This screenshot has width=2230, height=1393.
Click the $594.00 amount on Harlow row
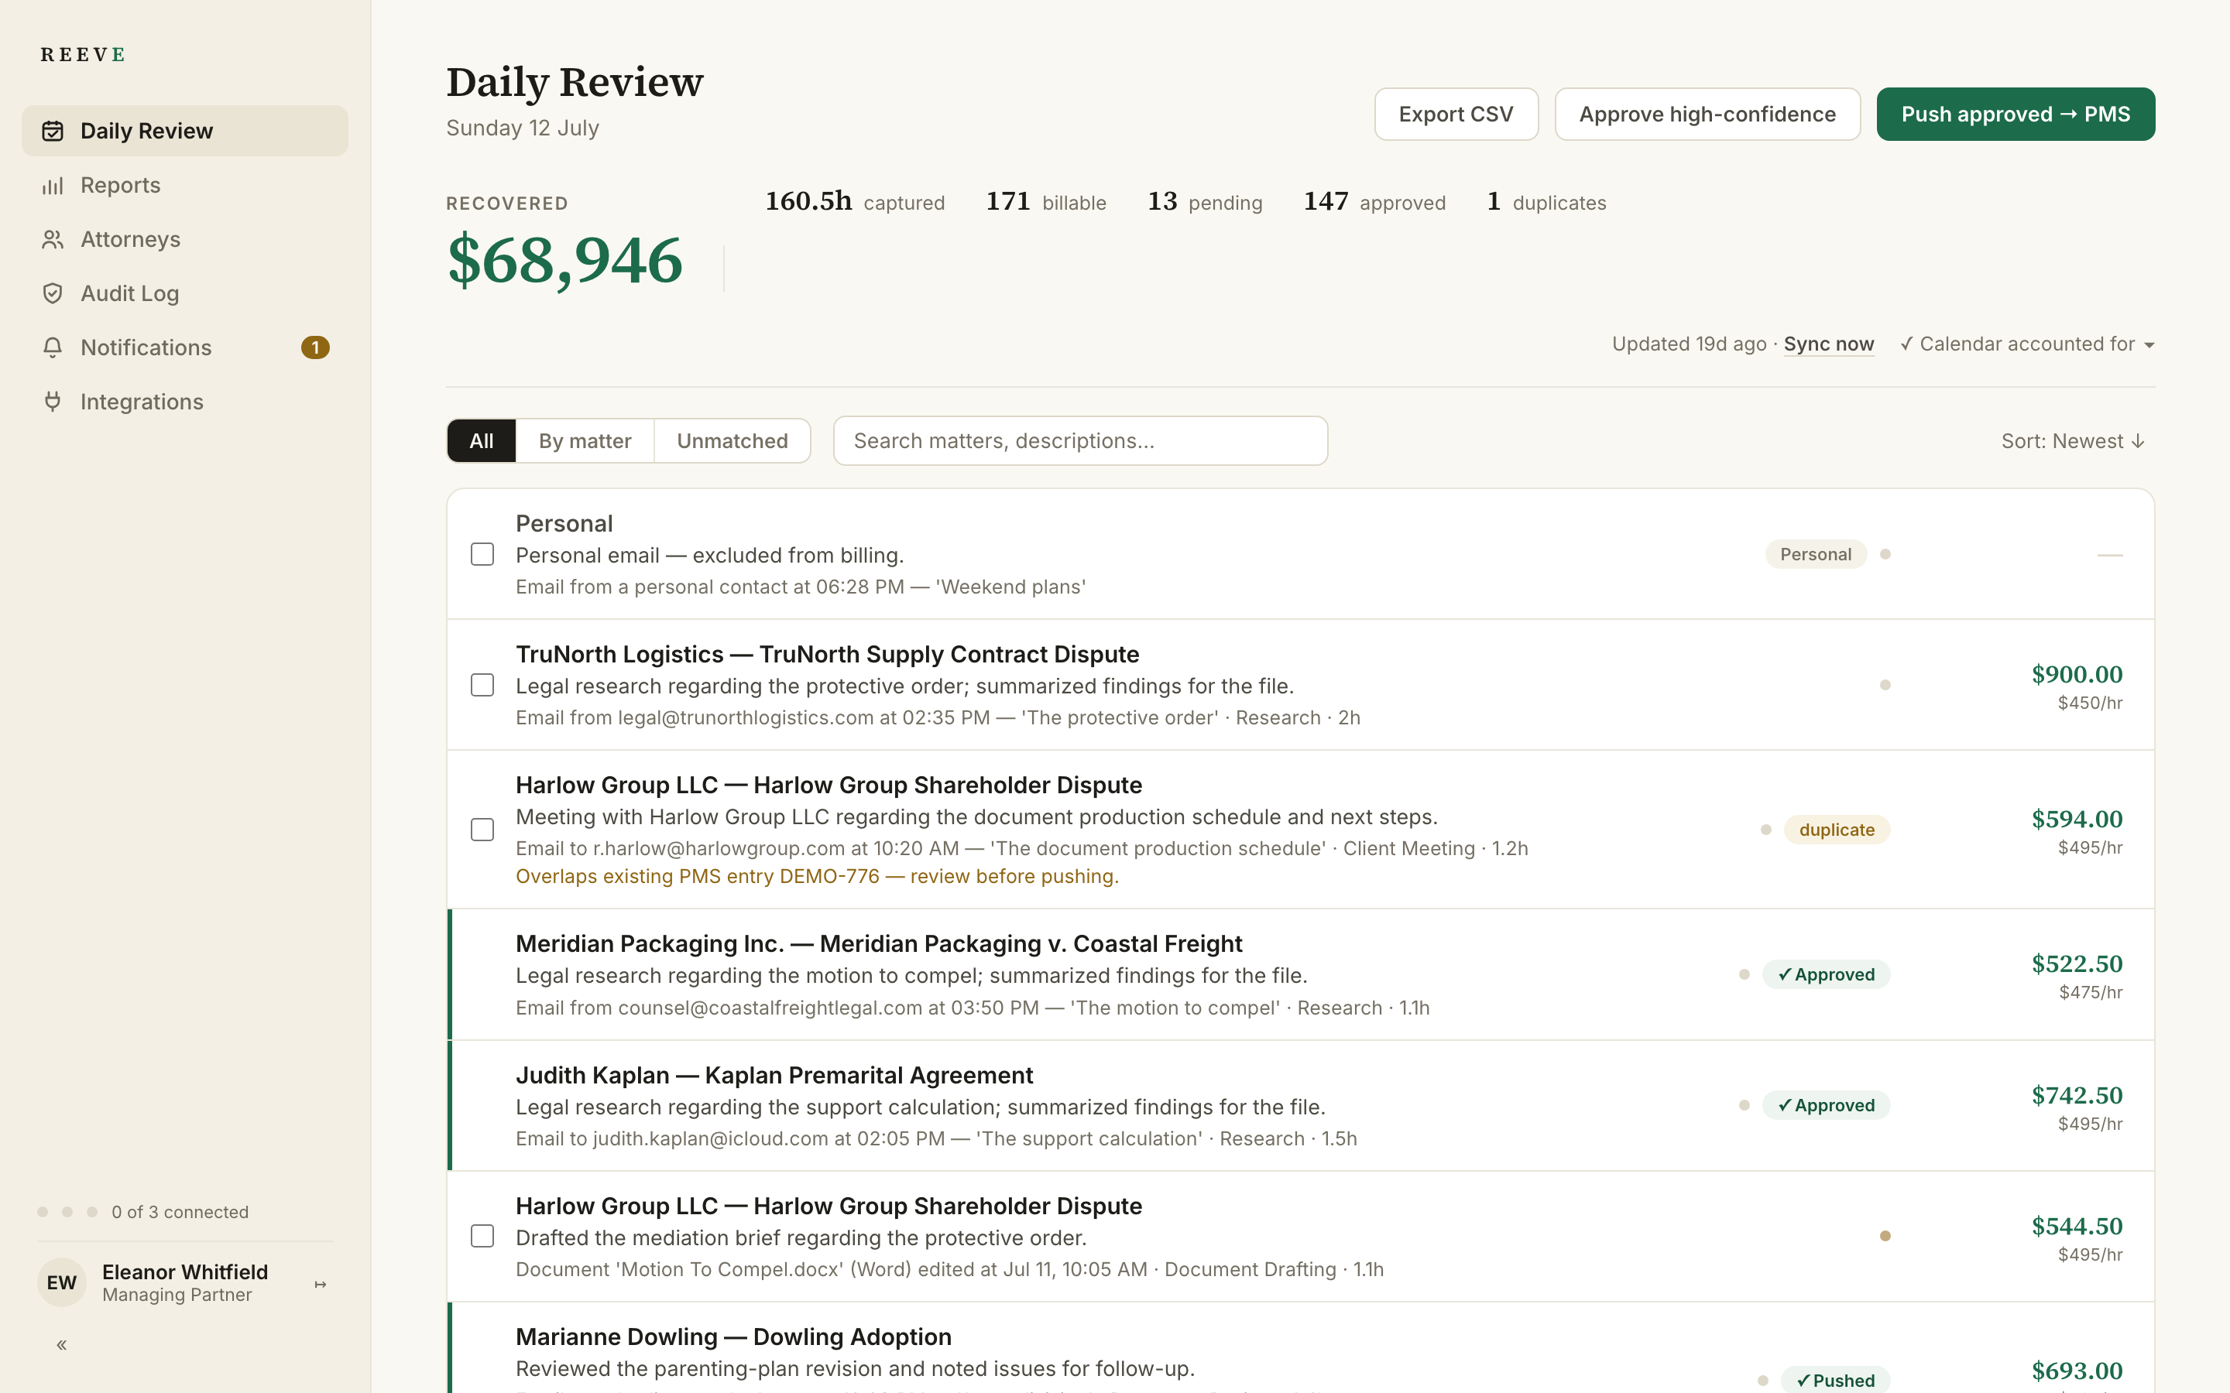(2077, 819)
